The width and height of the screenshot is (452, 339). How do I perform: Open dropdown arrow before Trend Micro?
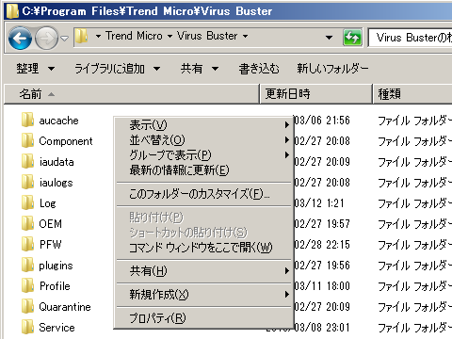tap(98, 37)
